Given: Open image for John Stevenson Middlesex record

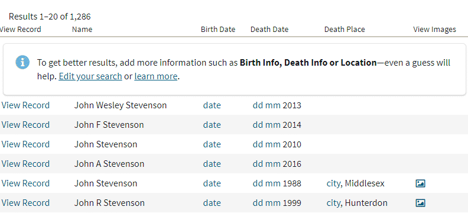Looking at the screenshot, I should point(420,183).
